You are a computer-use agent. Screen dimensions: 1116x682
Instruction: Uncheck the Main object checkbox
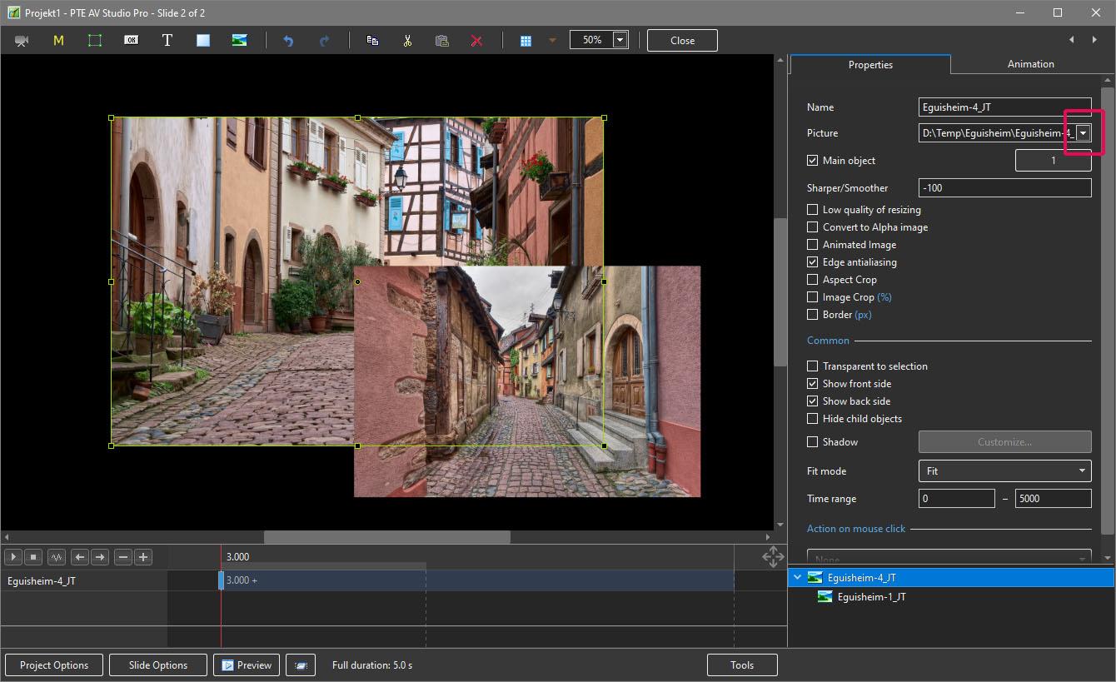click(x=813, y=161)
